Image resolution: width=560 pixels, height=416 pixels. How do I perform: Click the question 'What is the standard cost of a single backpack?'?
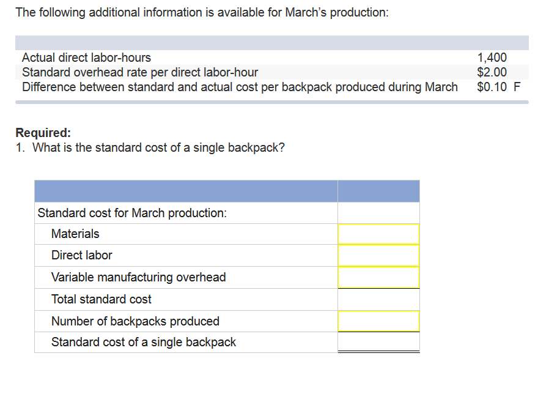pos(158,147)
